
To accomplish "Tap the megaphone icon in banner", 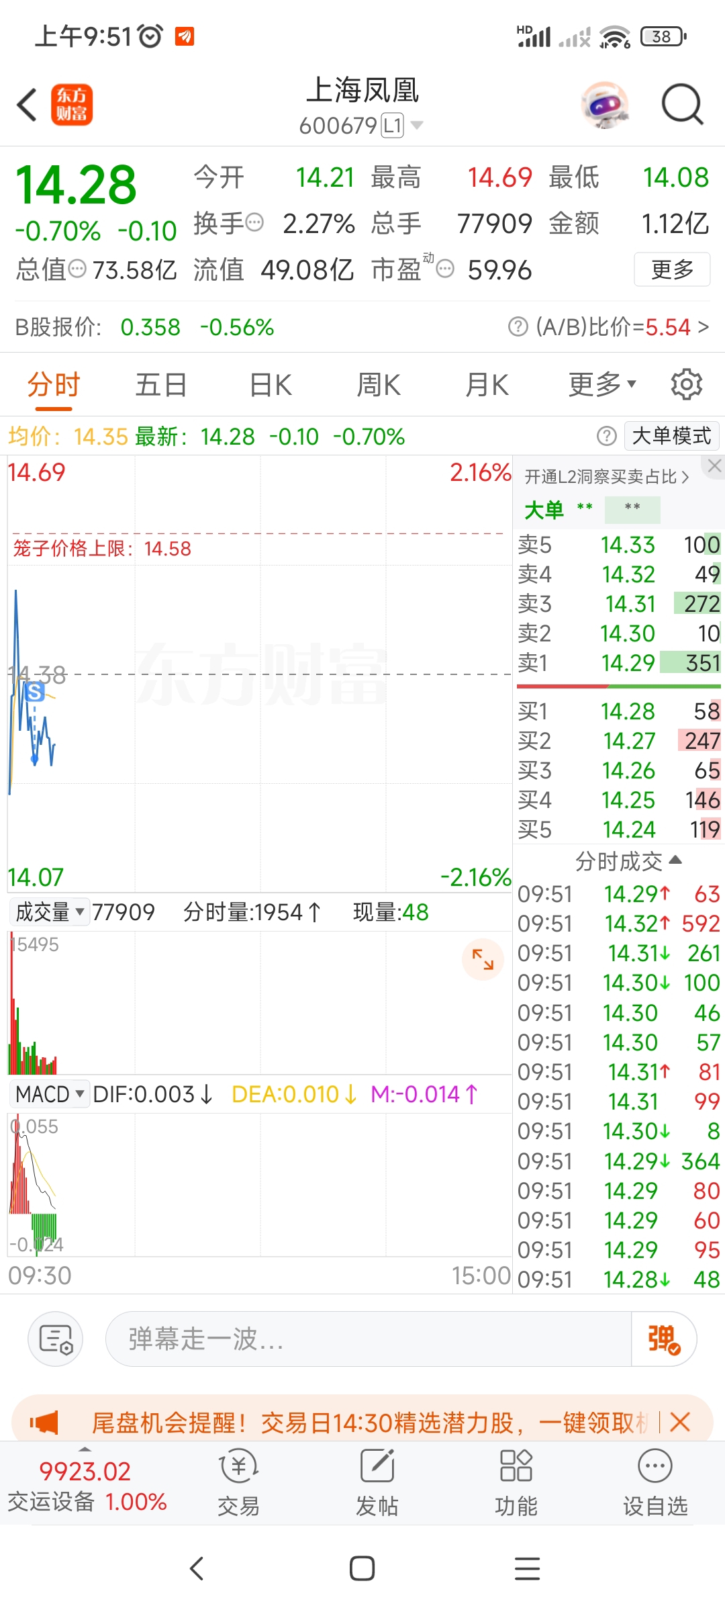I will coord(44,1422).
